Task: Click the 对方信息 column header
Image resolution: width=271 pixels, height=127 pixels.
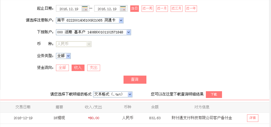Action: click(202, 107)
